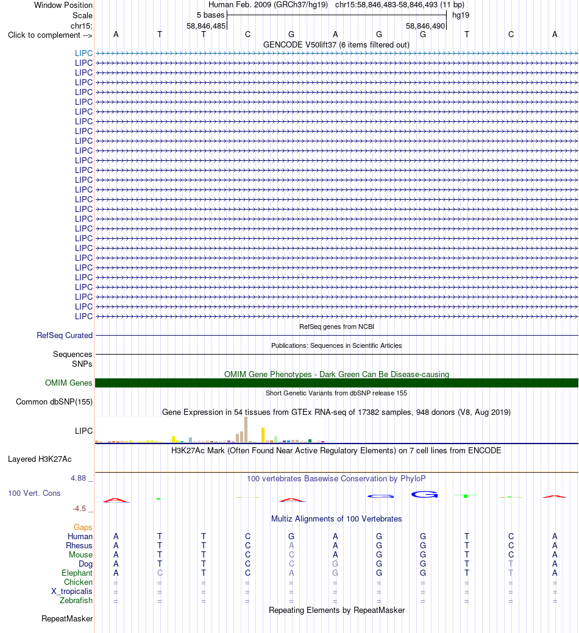Open the 'H3K27Ac Mark' ENCODE track title
This screenshot has height=633, width=579.
point(336,450)
